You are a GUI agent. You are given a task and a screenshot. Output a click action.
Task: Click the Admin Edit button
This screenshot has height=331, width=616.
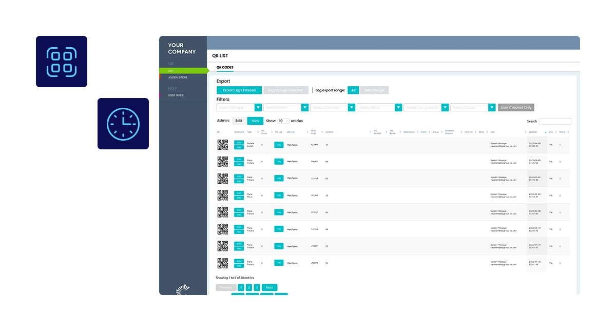pos(239,121)
